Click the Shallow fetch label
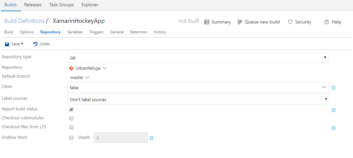The image size is (353, 158). 14,138
